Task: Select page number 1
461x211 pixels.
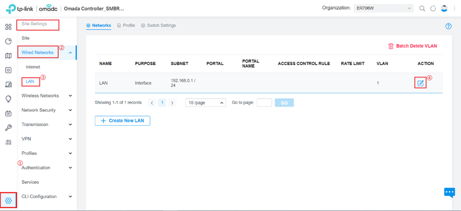Action: 162,103
